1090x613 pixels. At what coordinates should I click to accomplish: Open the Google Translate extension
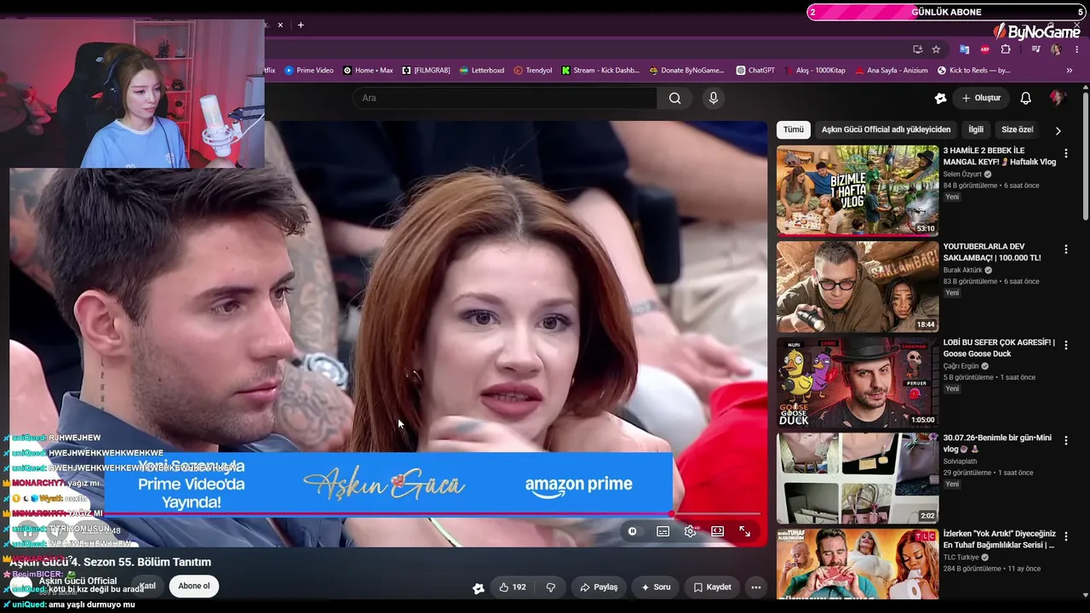click(964, 49)
